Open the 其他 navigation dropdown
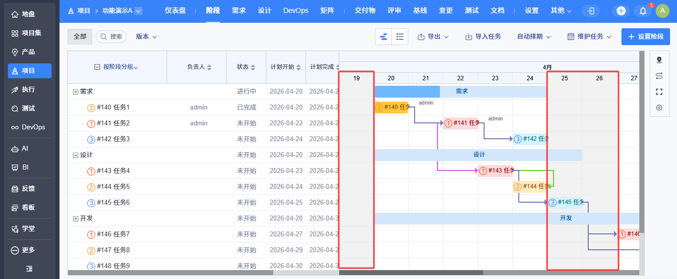The image size is (677, 279). point(561,11)
